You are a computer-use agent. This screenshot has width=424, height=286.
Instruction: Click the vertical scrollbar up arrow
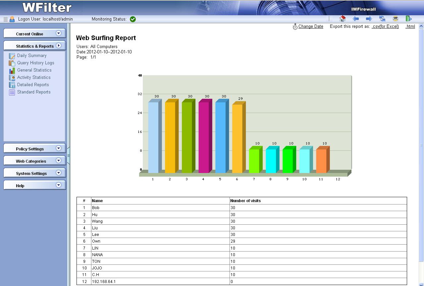pos(421,26)
